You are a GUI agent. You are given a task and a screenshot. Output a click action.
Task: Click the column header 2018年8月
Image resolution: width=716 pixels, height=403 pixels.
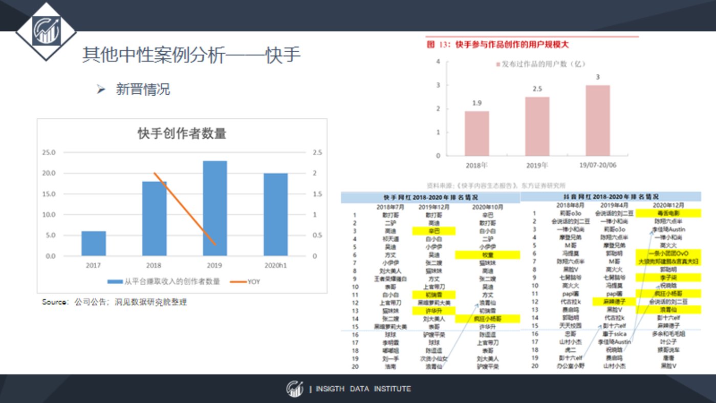(571, 205)
